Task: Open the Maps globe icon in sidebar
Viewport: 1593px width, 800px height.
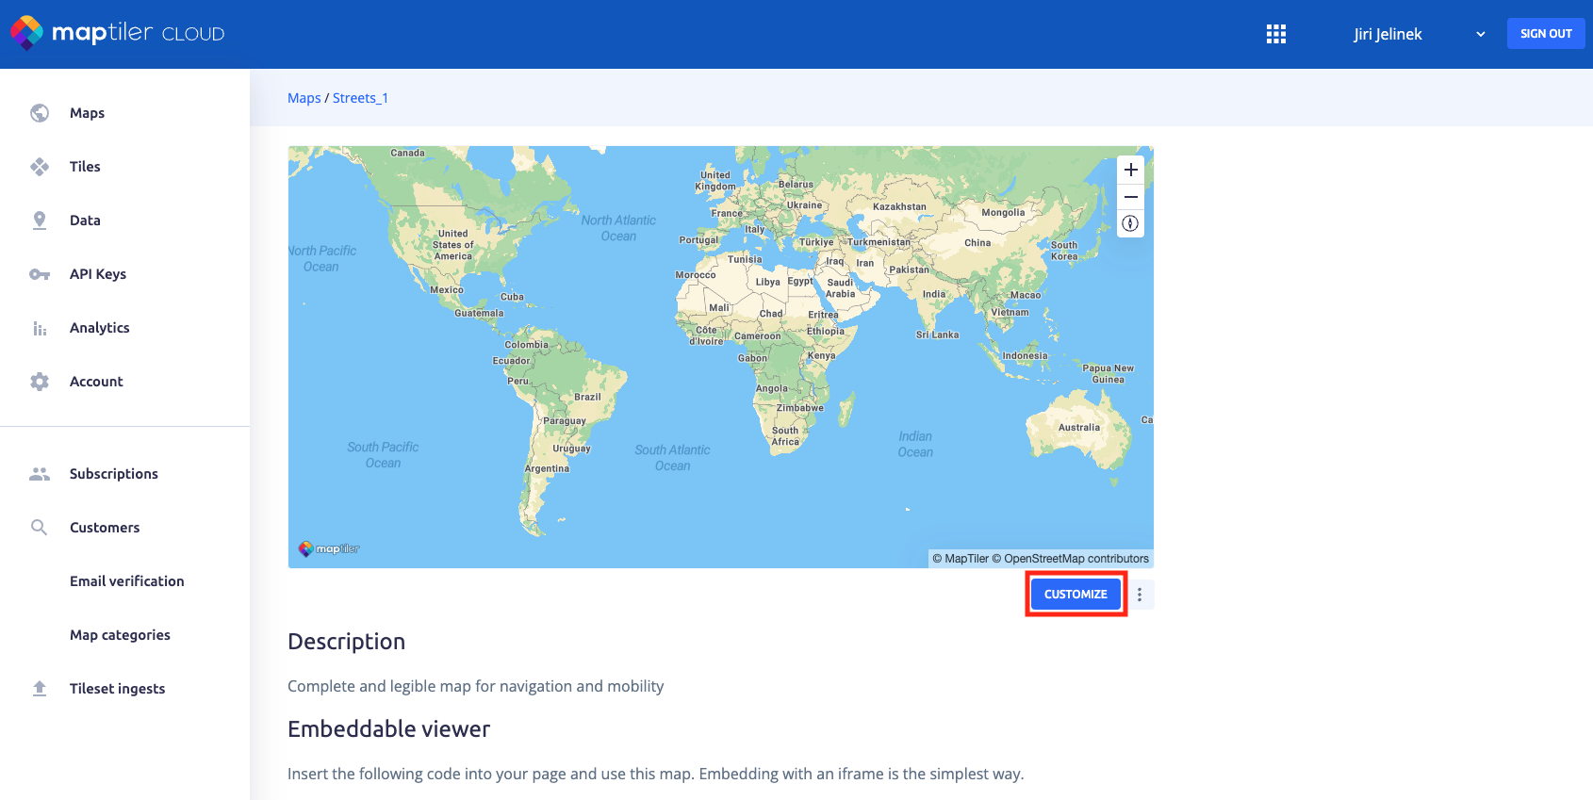Action: pos(40,113)
